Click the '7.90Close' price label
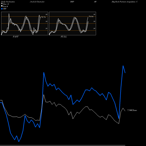 pyautogui.click(x=132, y=110)
